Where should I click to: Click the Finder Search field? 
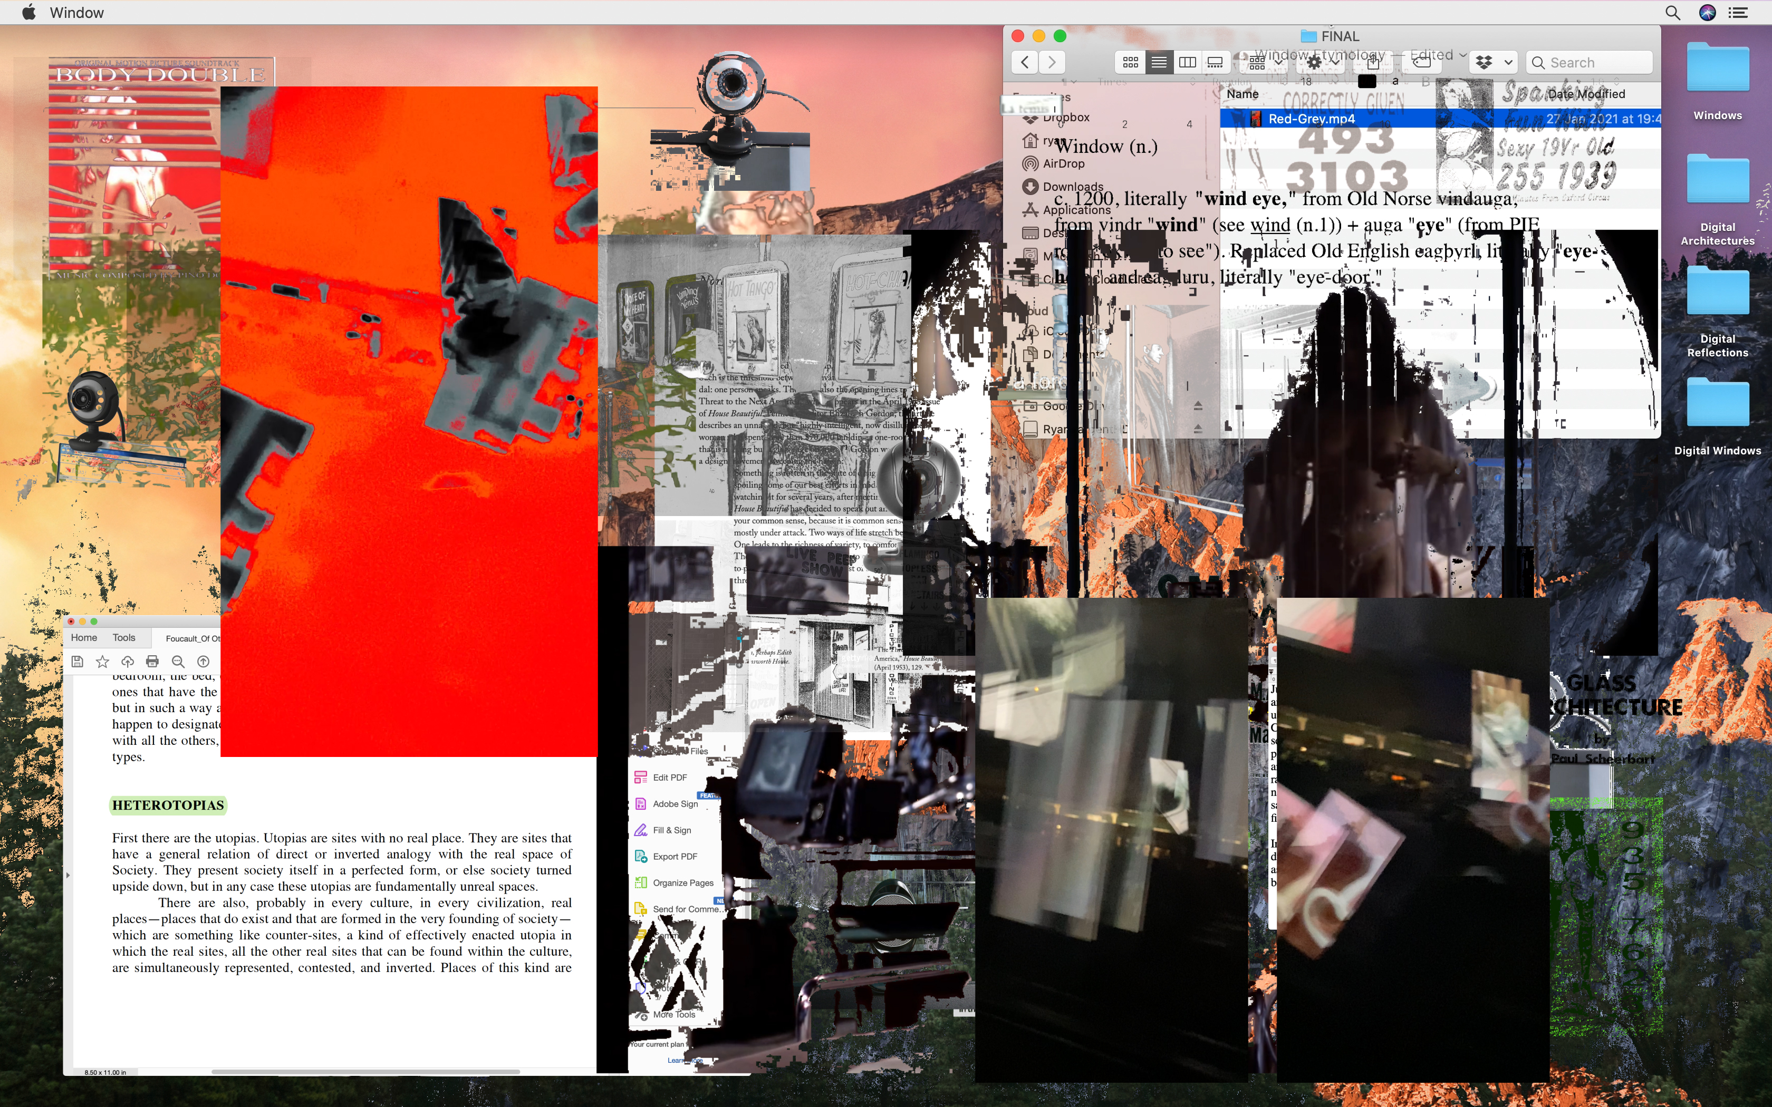(x=1590, y=62)
